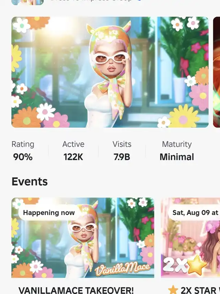
Task: Click the VanillaMace script logo
Action: 122,269
